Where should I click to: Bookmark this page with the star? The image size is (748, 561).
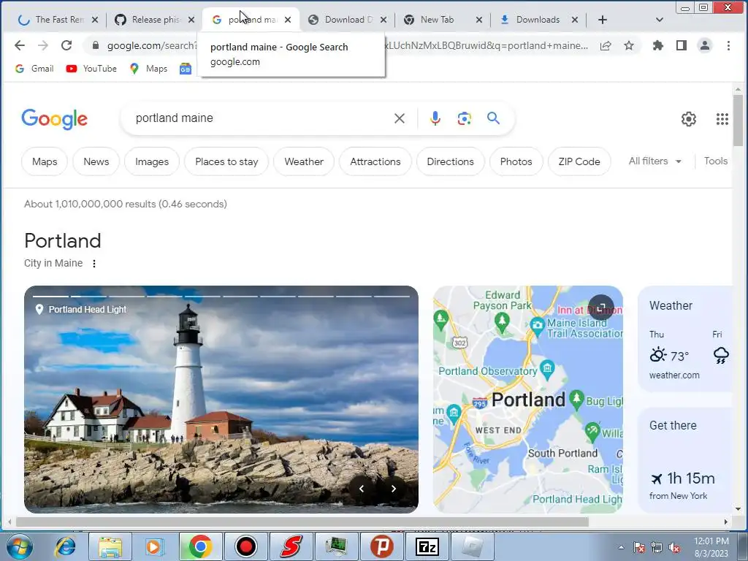(629, 45)
